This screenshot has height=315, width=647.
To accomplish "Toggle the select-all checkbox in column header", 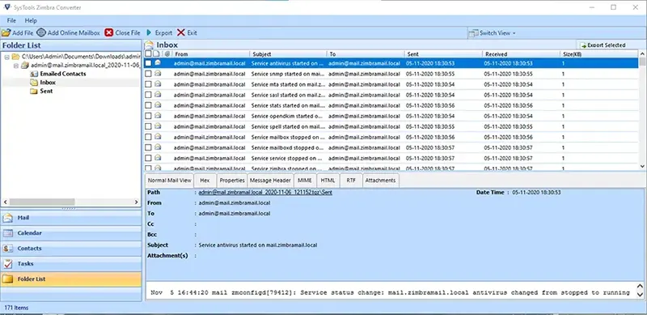I will pos(148,53).
